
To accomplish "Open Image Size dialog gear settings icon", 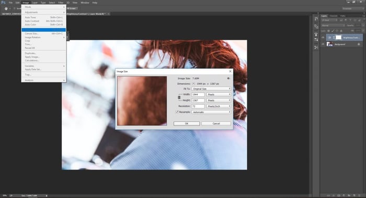I will click(228, 78).
